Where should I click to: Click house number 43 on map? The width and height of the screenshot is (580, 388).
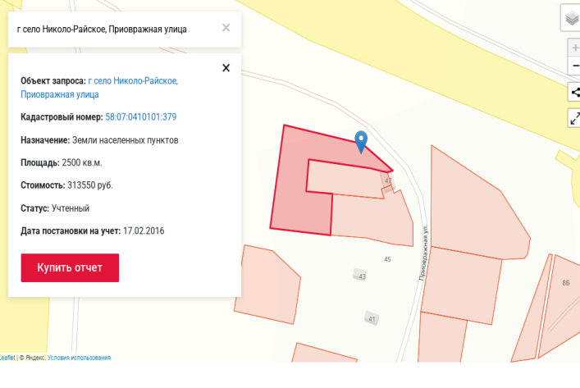click(x=361, y=276)
